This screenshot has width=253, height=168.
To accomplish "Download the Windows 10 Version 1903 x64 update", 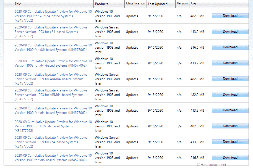I will 230,63.
